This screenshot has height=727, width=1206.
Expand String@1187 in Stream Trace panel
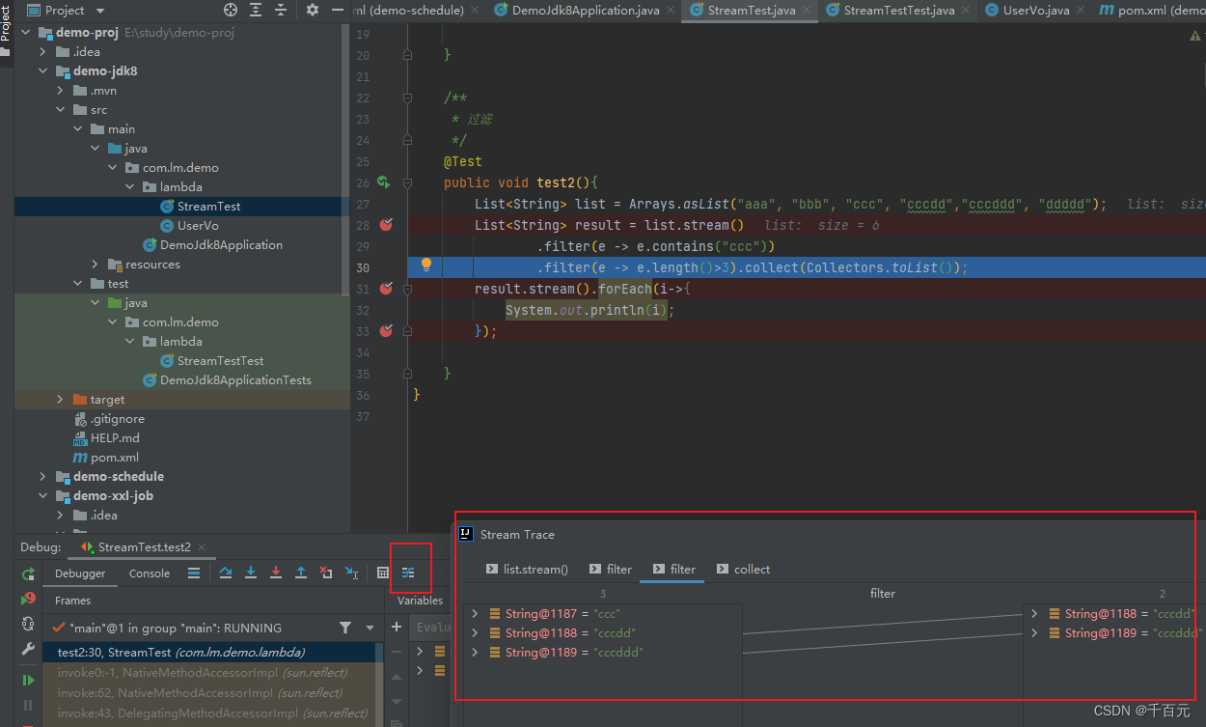pos(473,611)
